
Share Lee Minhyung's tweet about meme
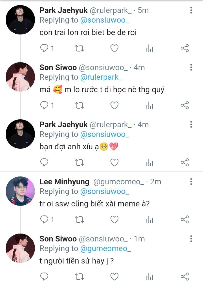pos(184,219)
